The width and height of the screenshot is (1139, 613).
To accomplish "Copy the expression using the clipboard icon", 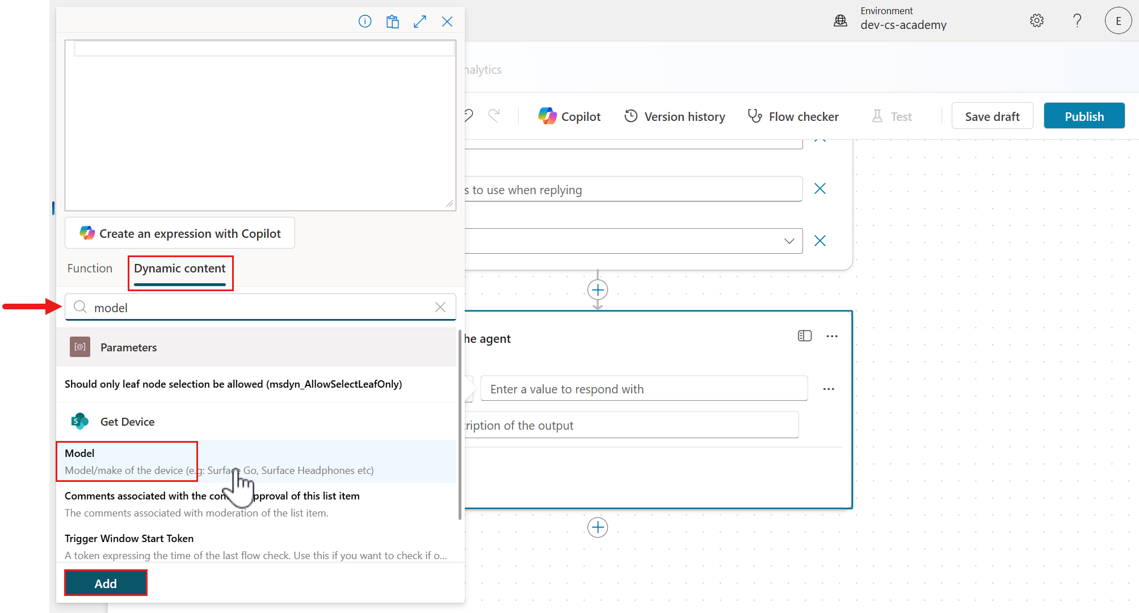I will pos(392,21).
